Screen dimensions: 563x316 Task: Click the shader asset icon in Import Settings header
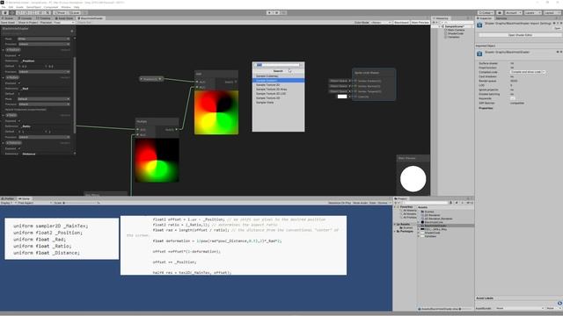[x=479, y=25]
